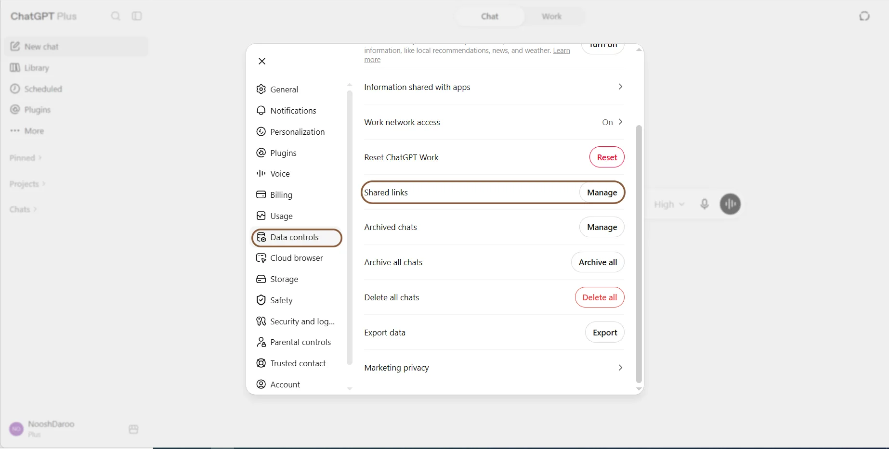Click the Notifications bell icon
Image resolution: width=889 pixels, height=449 pixels.
261,110
